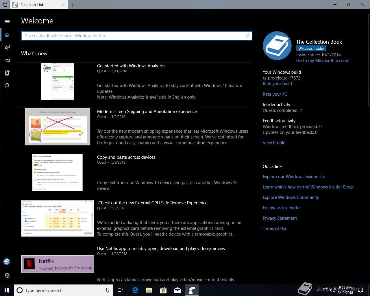Click the account book avatar in sidebar

coord(7,262)
